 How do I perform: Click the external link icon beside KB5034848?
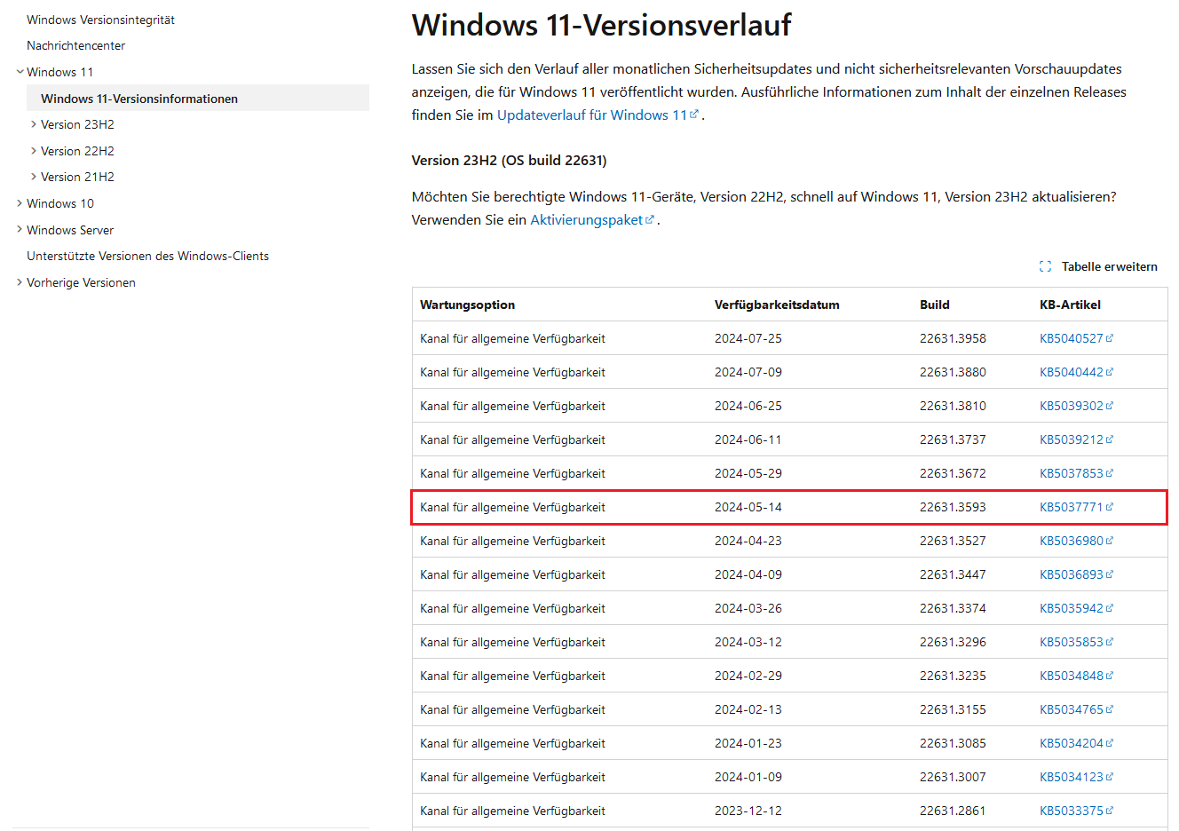click(1111, 676)
